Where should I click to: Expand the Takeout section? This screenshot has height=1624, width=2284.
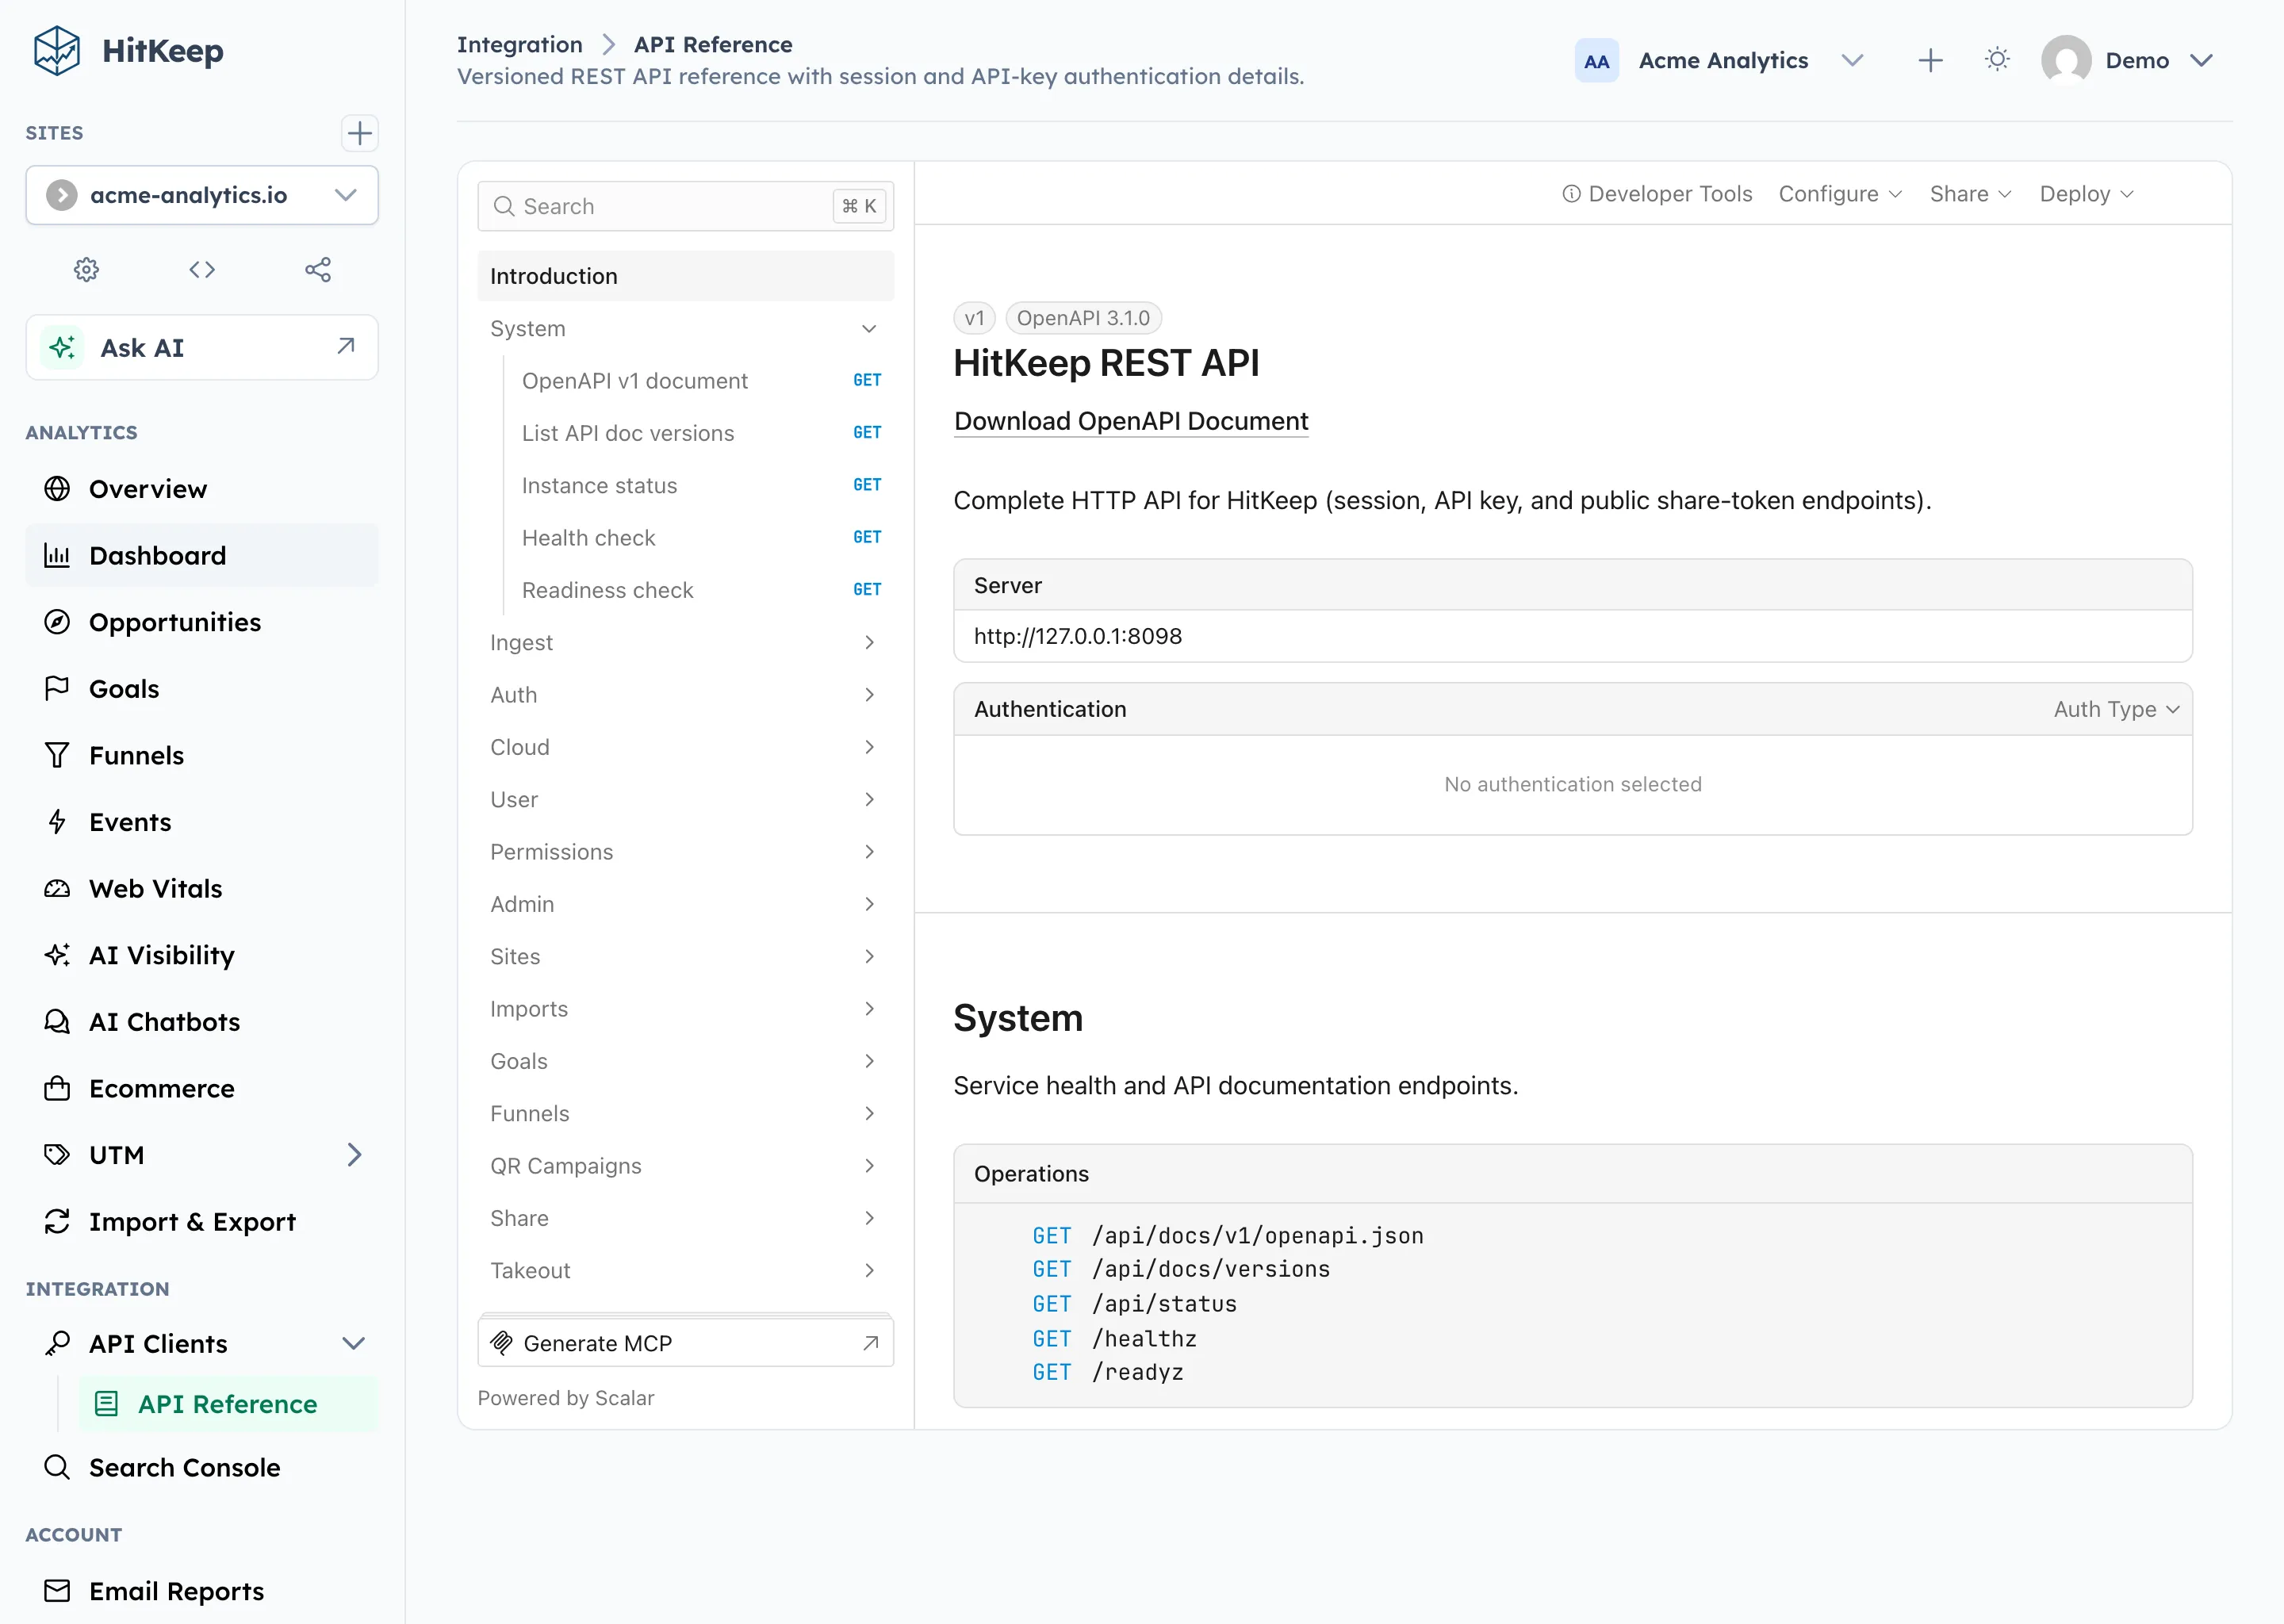(x=686, y=1270)
